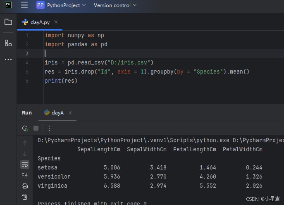This screenshot has height=205, width=284.
Task: Open Run toolbar more options
Action: point(50,128)
